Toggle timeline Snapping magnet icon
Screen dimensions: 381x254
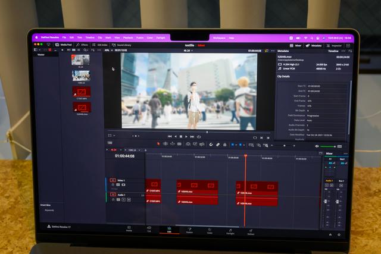(211, 145)
